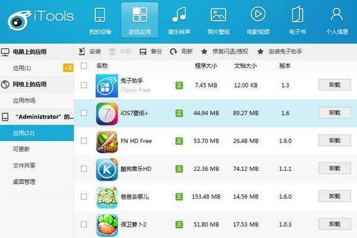Viewport: 357px width, 238px height.
Task: Check the 保卫萝卜2 row checkbox
Action: pos(84,224)
